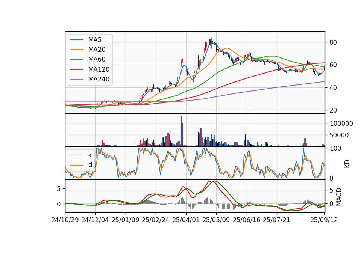The width and height of the screenshot is (361, 259).
Task: Click the 25/02/24 date label
Action: (x=156, y=220)
